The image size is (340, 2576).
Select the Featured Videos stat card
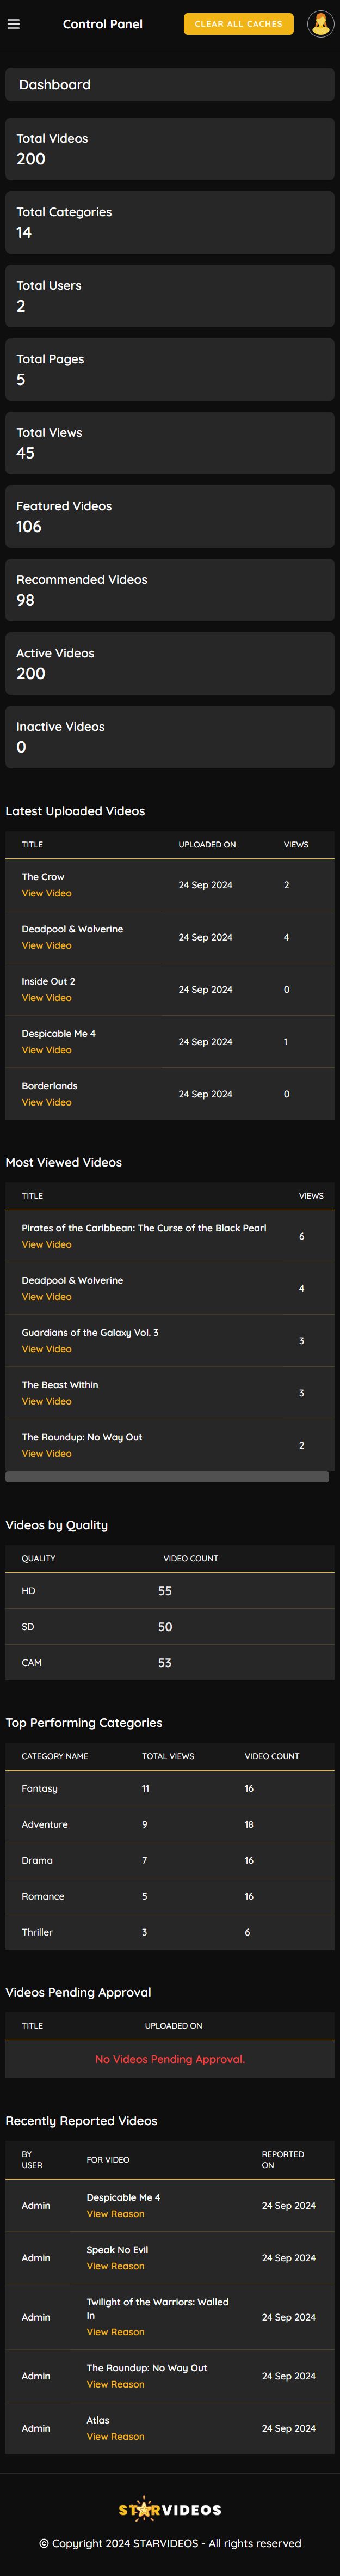170,517
